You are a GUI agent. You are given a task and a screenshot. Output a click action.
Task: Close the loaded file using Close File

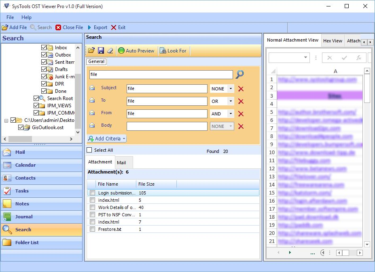[70, 27]
